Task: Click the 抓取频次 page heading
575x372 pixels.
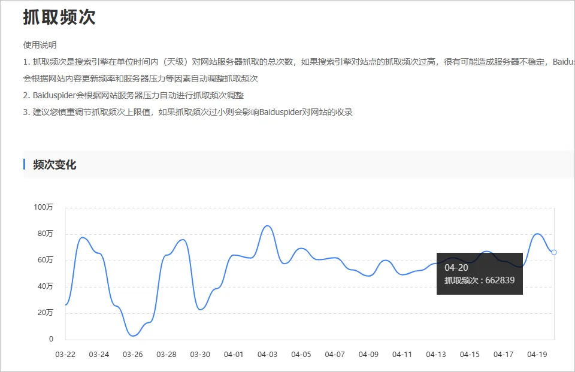Action: tap(59, 17)
